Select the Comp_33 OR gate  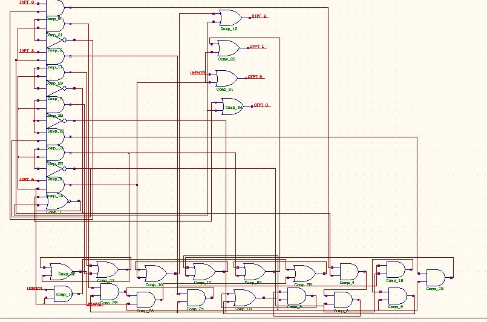108,269
